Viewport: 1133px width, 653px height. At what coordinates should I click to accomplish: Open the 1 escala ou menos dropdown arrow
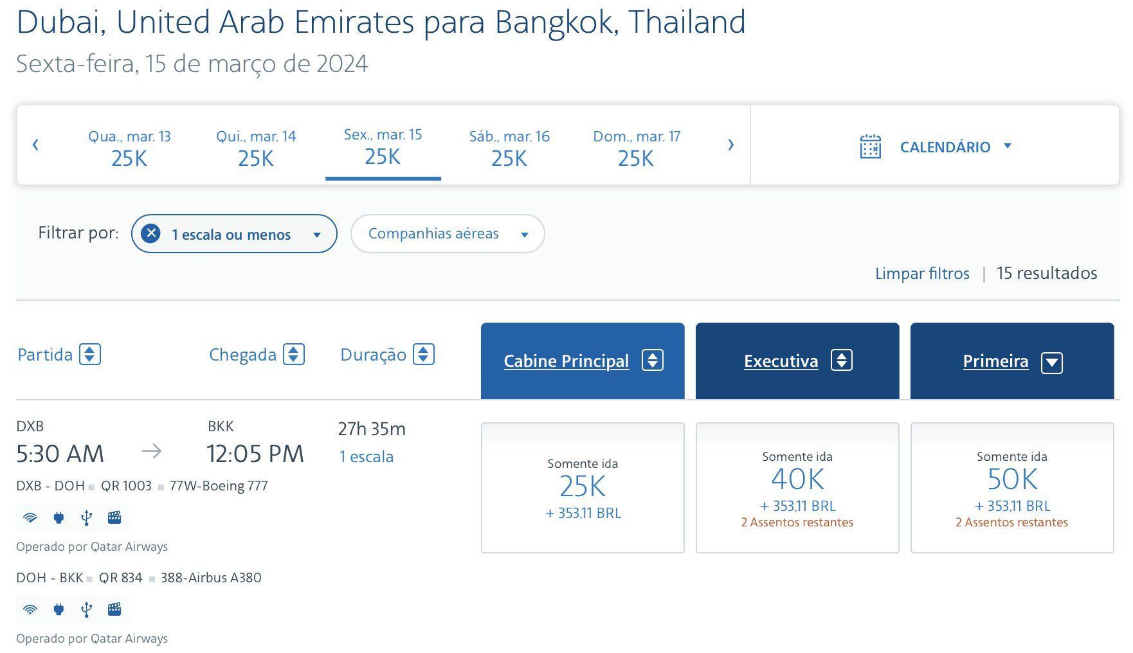point(316,235)
